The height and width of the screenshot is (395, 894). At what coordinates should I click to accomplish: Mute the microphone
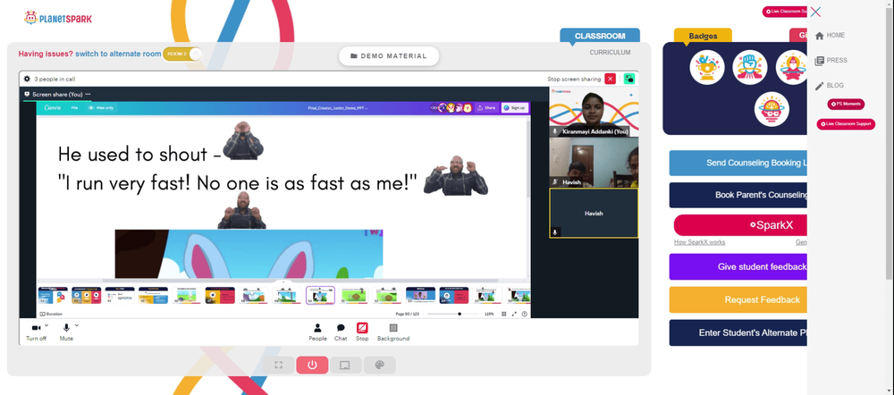click(x=66, y=332)
